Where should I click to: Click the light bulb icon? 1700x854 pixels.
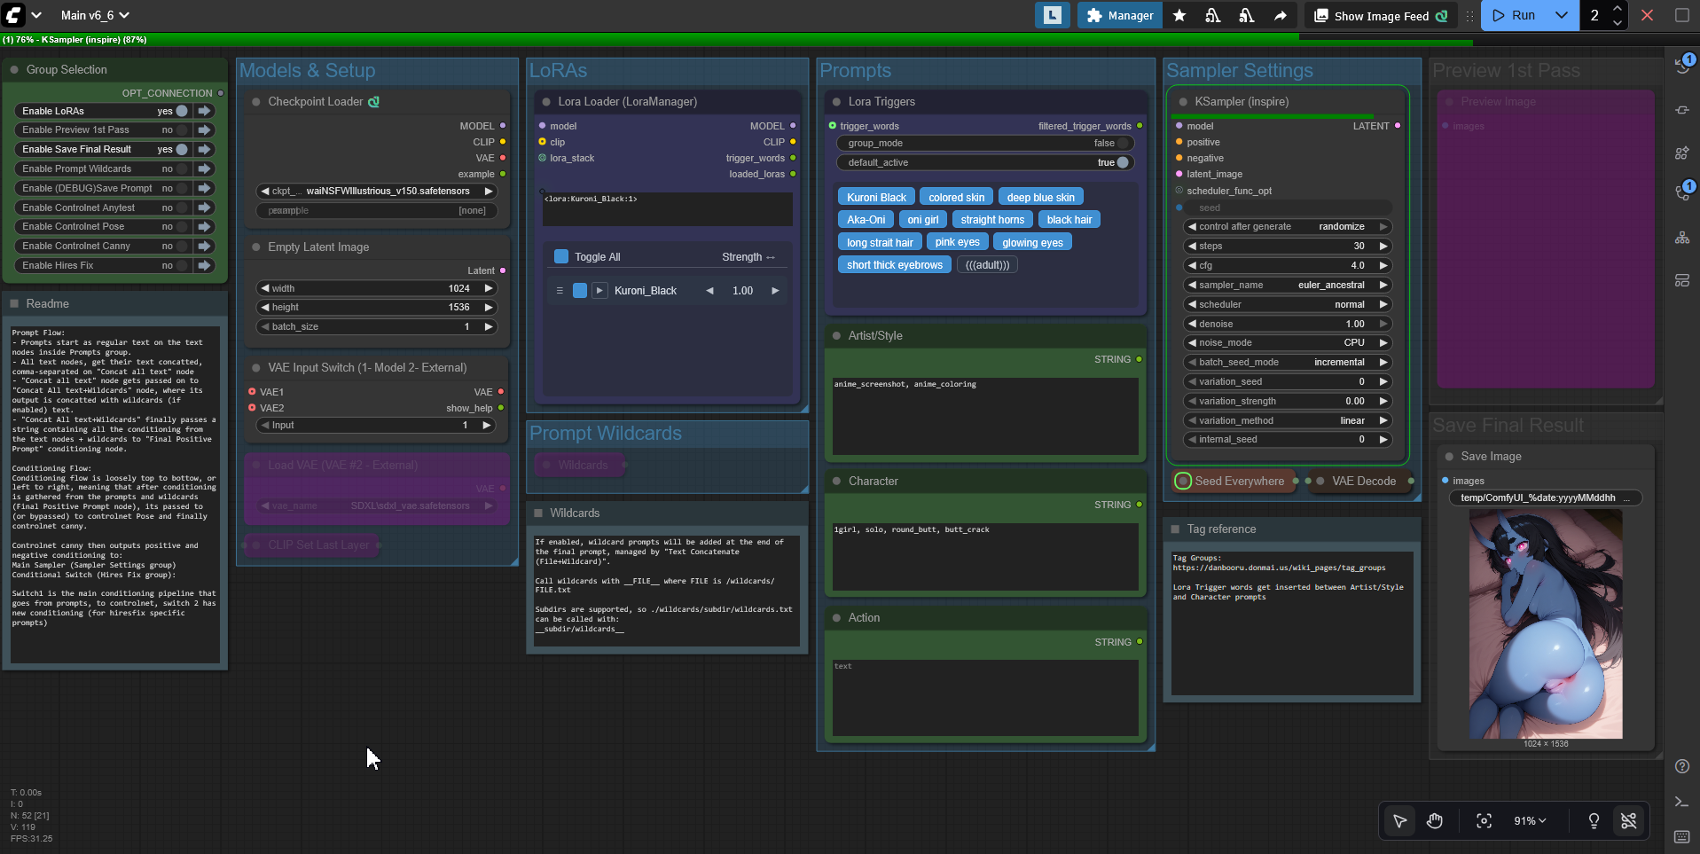coord(1594,821)
